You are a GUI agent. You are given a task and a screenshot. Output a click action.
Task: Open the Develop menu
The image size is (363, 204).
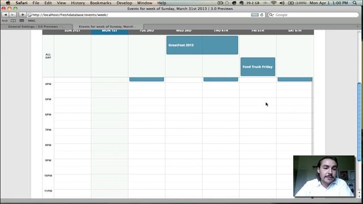[x=124, y=3]
